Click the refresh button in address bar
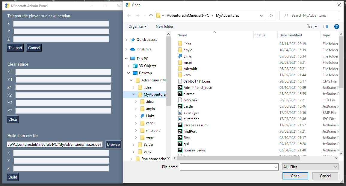346x186 pixels. coord(271,15)
